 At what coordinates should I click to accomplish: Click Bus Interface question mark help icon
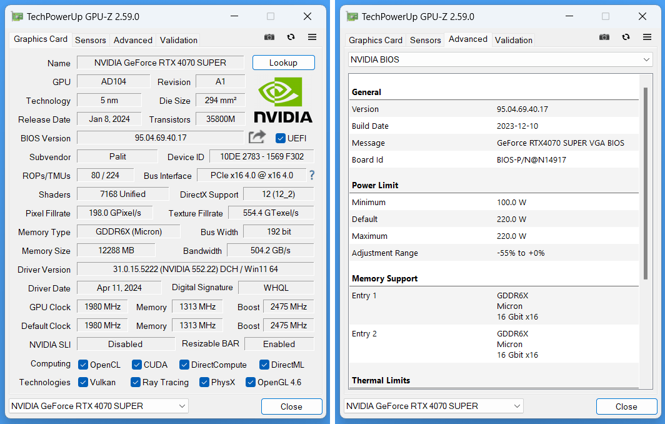click(x=312, y=175)
